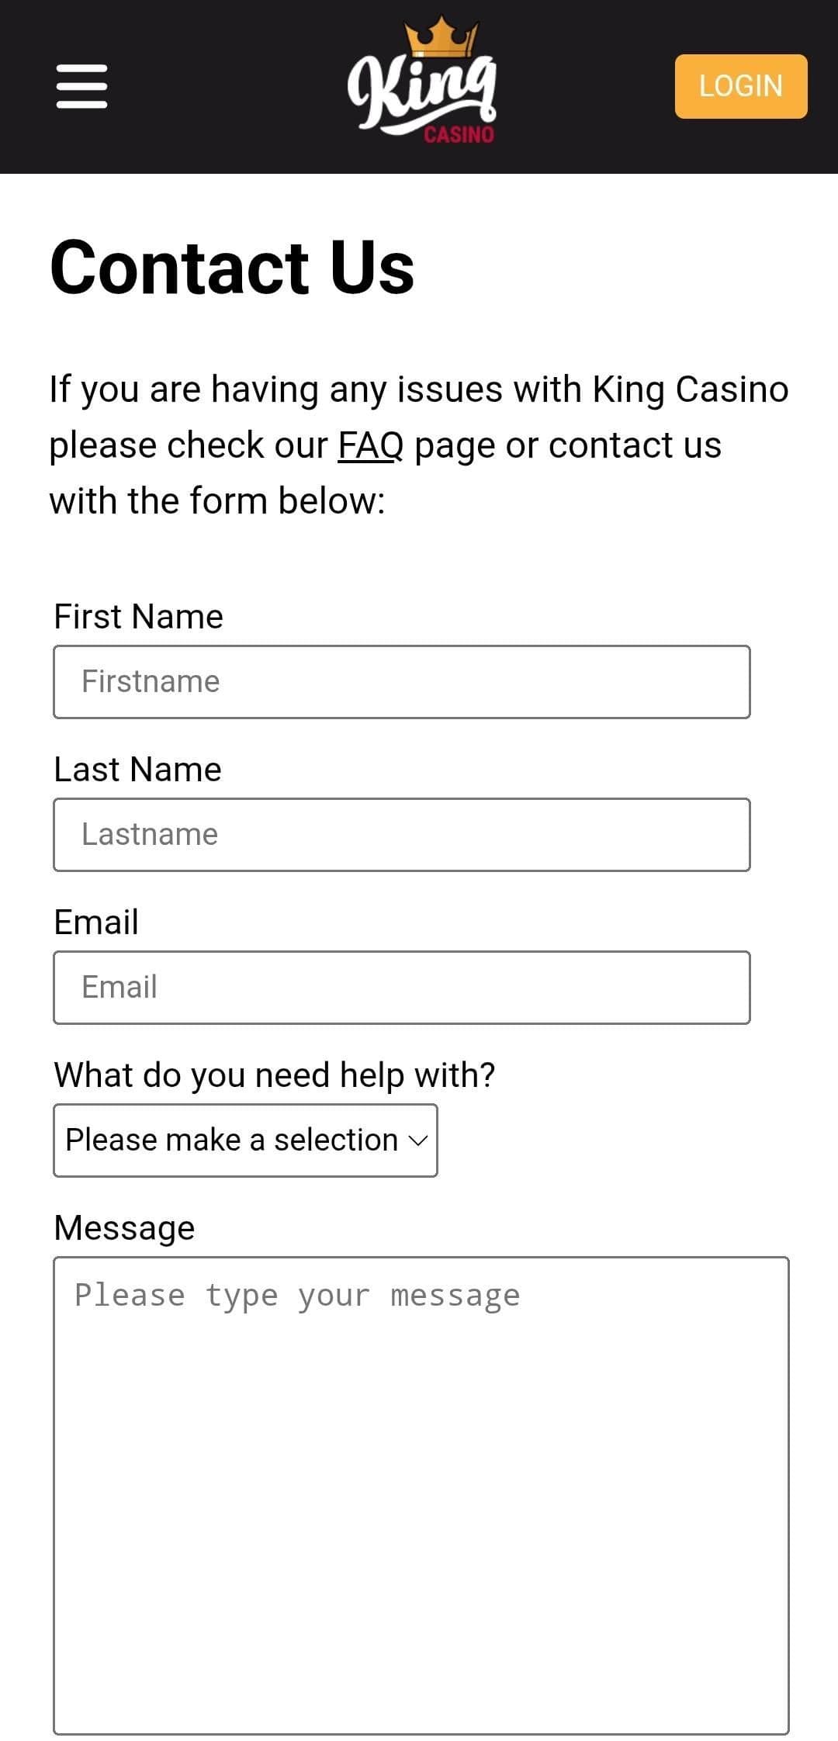Click the 'with the form below:' text line
Viewport: 838px width, 1741px height.
[217, 501]
